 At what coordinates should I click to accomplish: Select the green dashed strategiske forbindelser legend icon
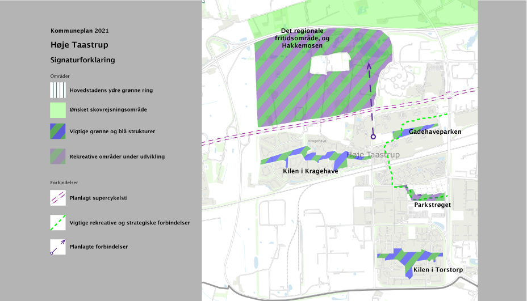click(58, 223)
